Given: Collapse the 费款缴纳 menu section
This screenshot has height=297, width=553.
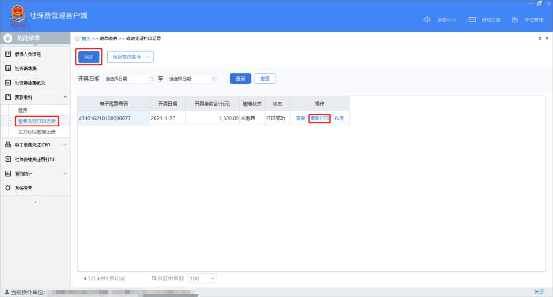Looking at the screenshot, I should tap(65, 97).
